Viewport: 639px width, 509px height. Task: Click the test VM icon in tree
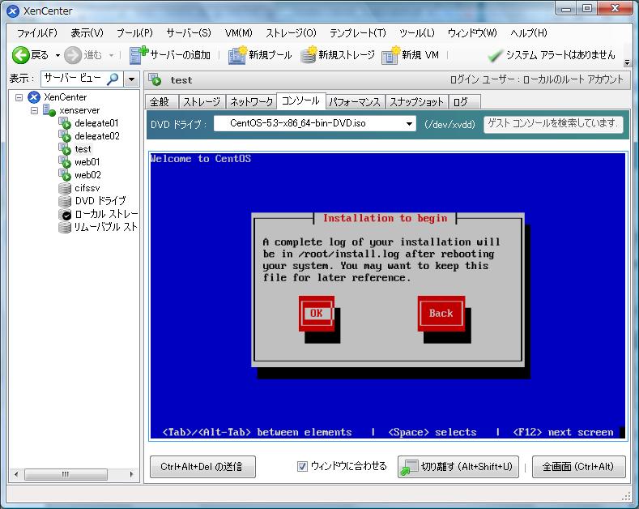(65, 149)
